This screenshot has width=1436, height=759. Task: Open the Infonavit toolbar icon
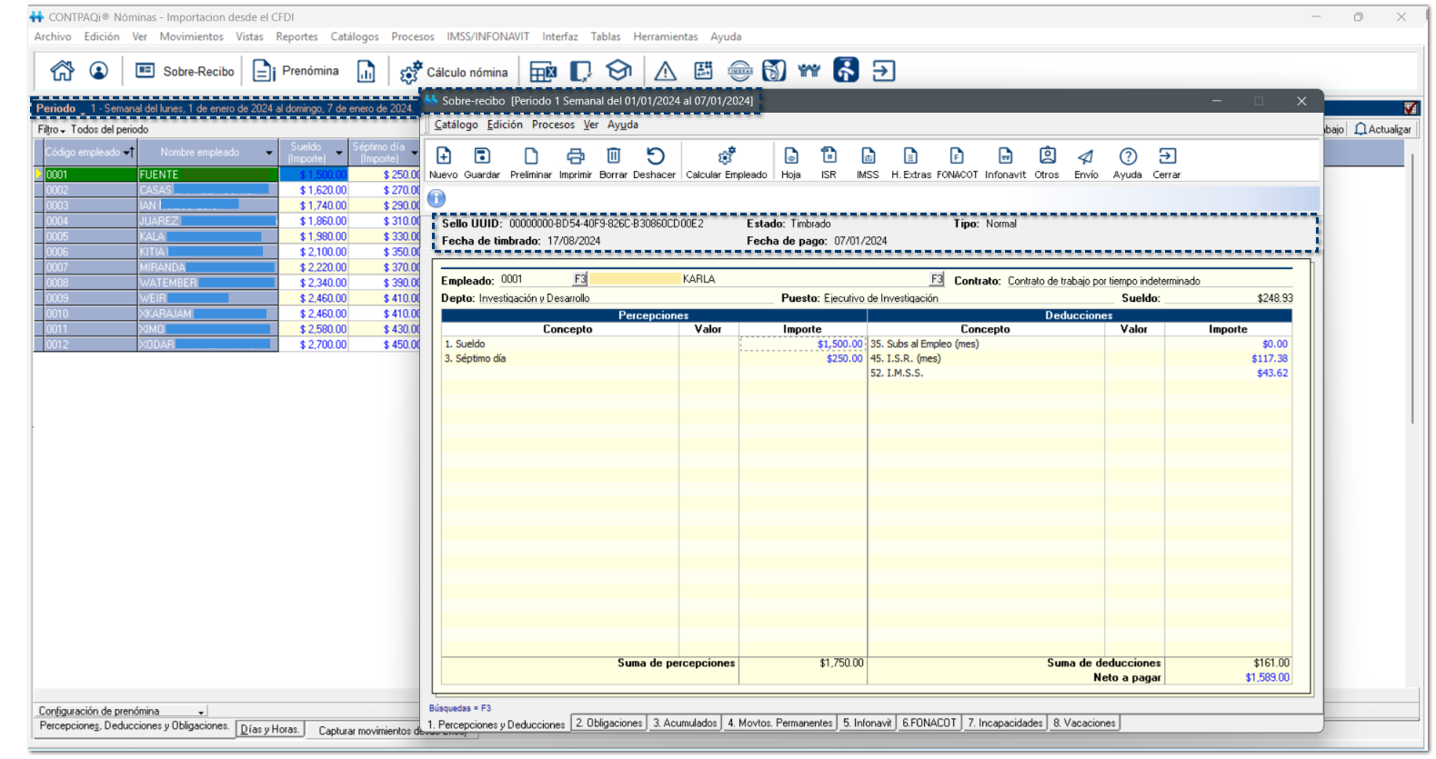click(x=1004, y=157)
